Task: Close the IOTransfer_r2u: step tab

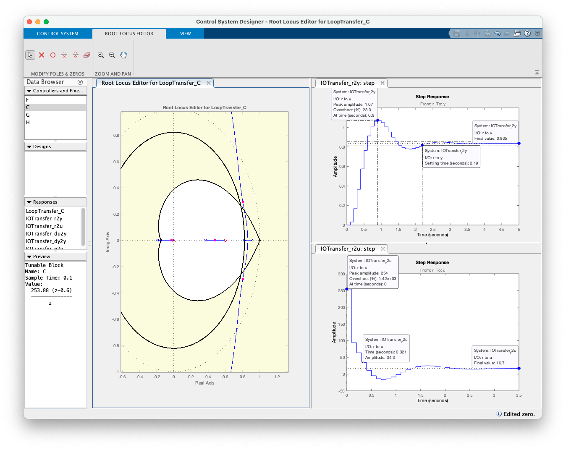Action: click(x=383, y=249)
